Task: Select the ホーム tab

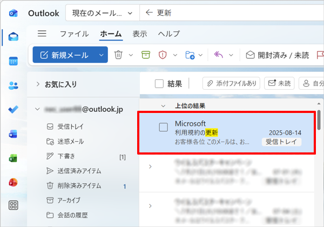Action: tap(111, 34)
